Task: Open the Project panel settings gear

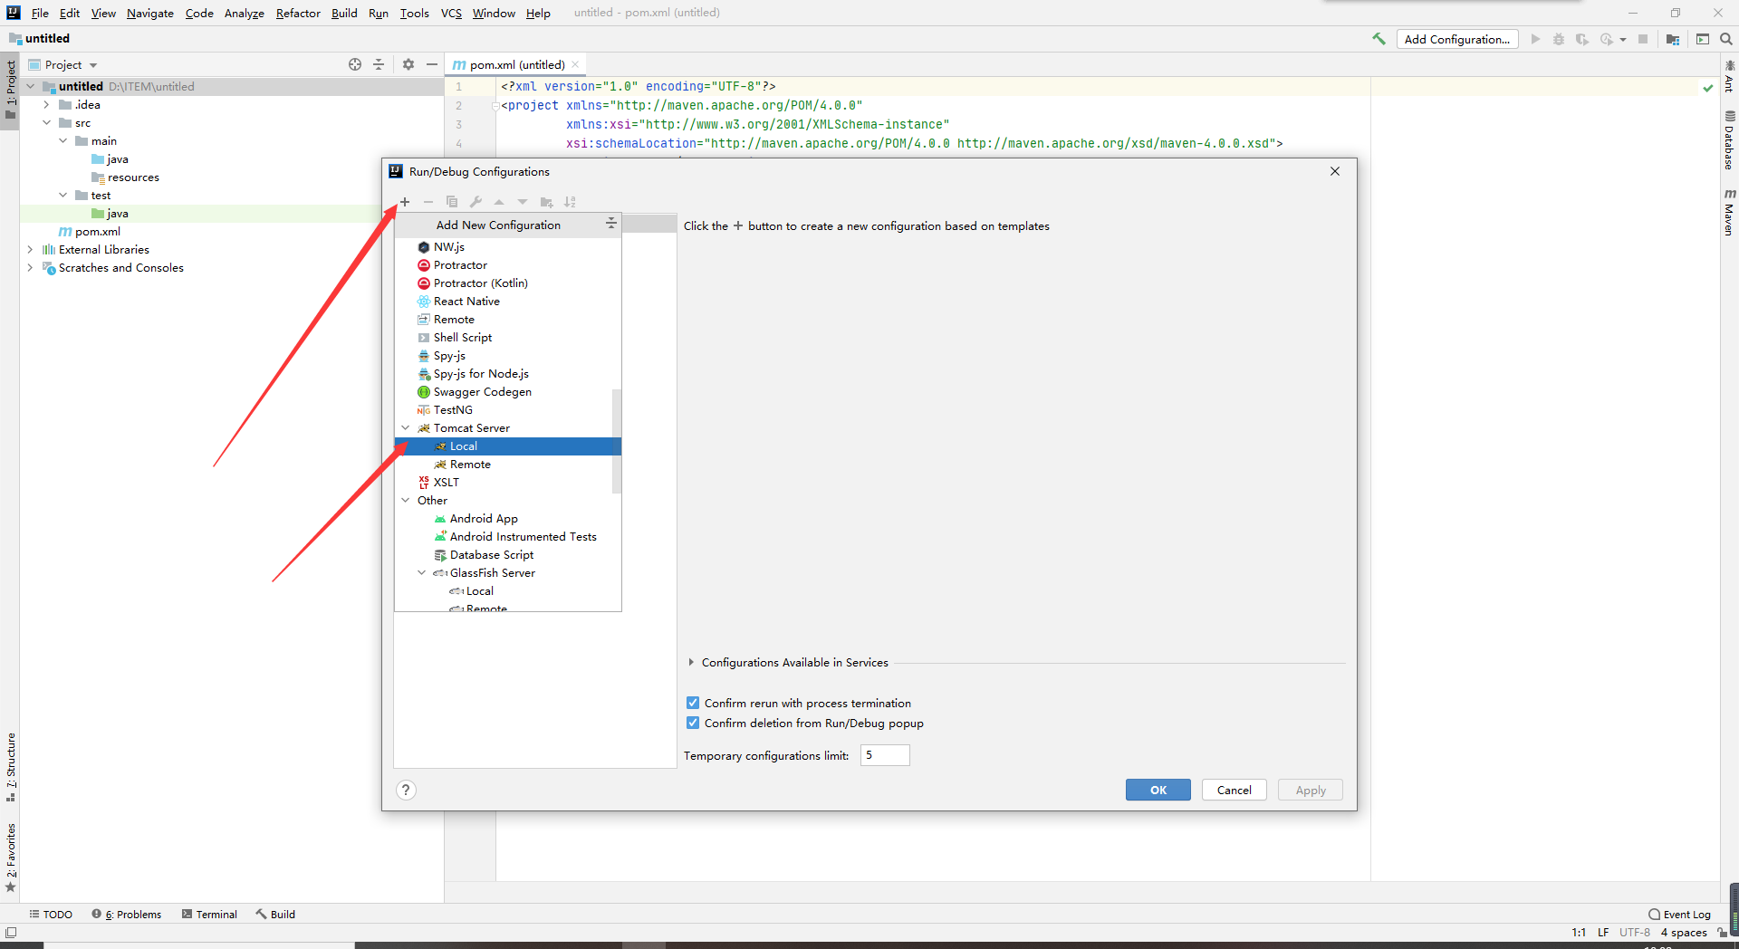Action: click(x=408, y=64)
